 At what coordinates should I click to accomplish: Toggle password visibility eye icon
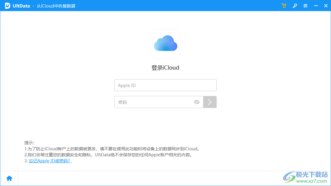[197, 102]
